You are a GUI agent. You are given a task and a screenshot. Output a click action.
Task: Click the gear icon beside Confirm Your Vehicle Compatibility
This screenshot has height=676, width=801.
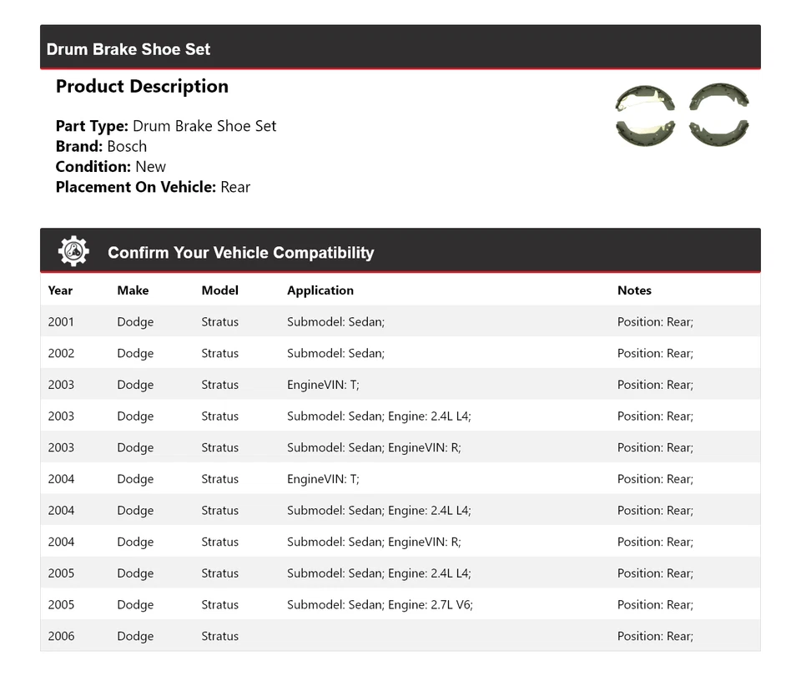[73, 251]
